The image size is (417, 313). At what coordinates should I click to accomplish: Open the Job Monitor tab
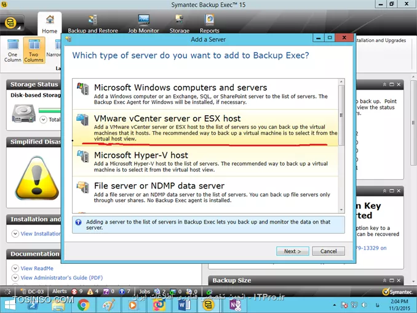tap(143, 24)
